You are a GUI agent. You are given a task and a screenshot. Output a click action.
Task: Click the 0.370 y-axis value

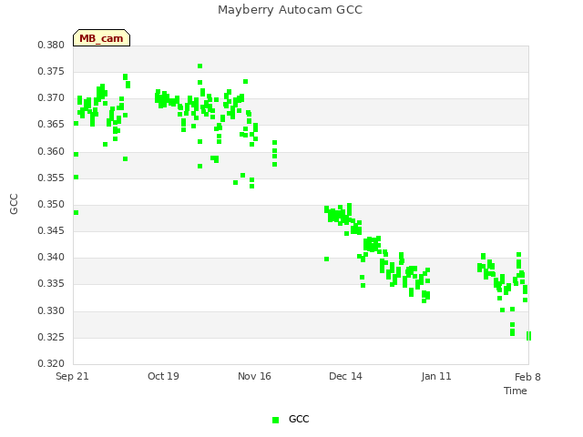pos(51,97)
